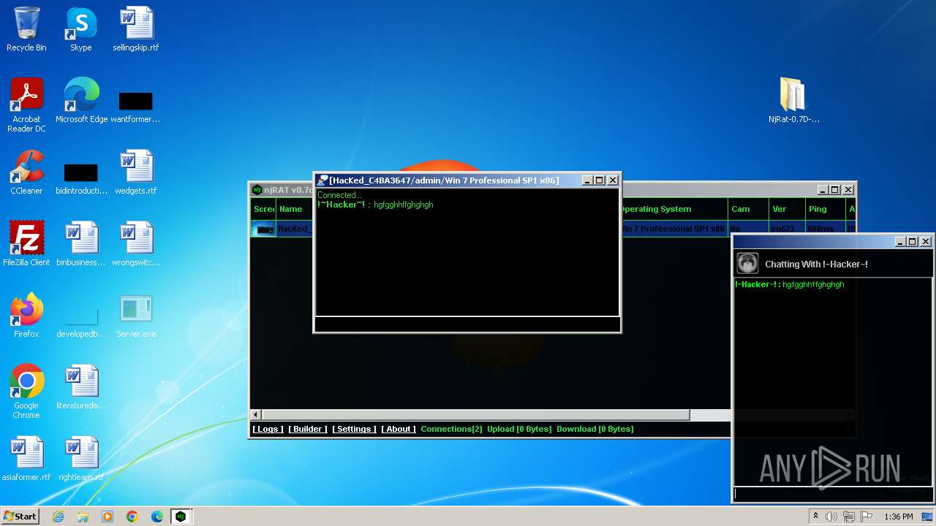Click the Internet Explorer taskbar icon
Image resolution: width=936 pixels, height=526 pixels.
coord(58,517)
